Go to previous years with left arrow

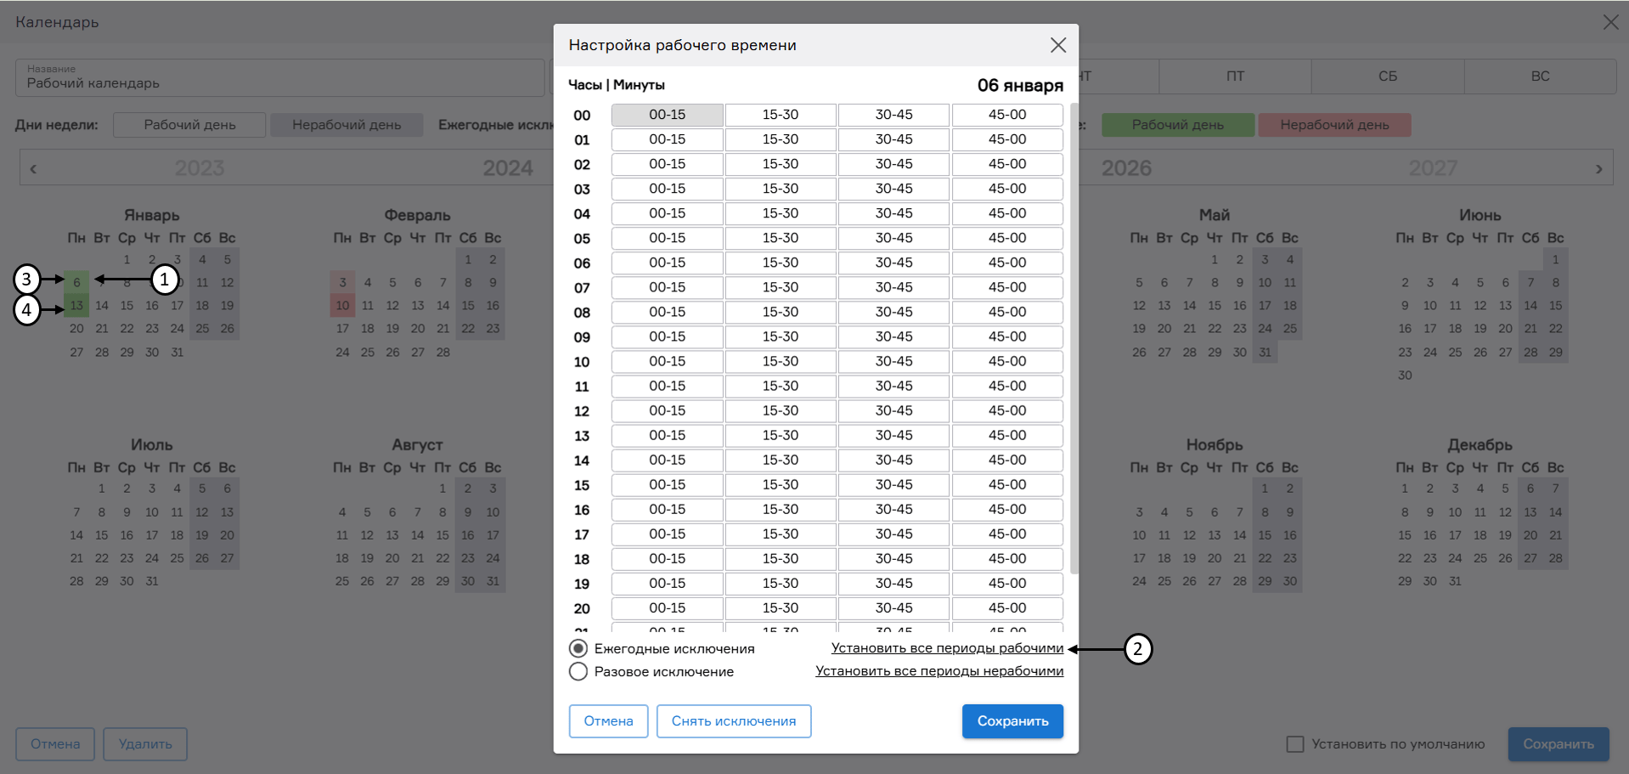tap(33, 169)
